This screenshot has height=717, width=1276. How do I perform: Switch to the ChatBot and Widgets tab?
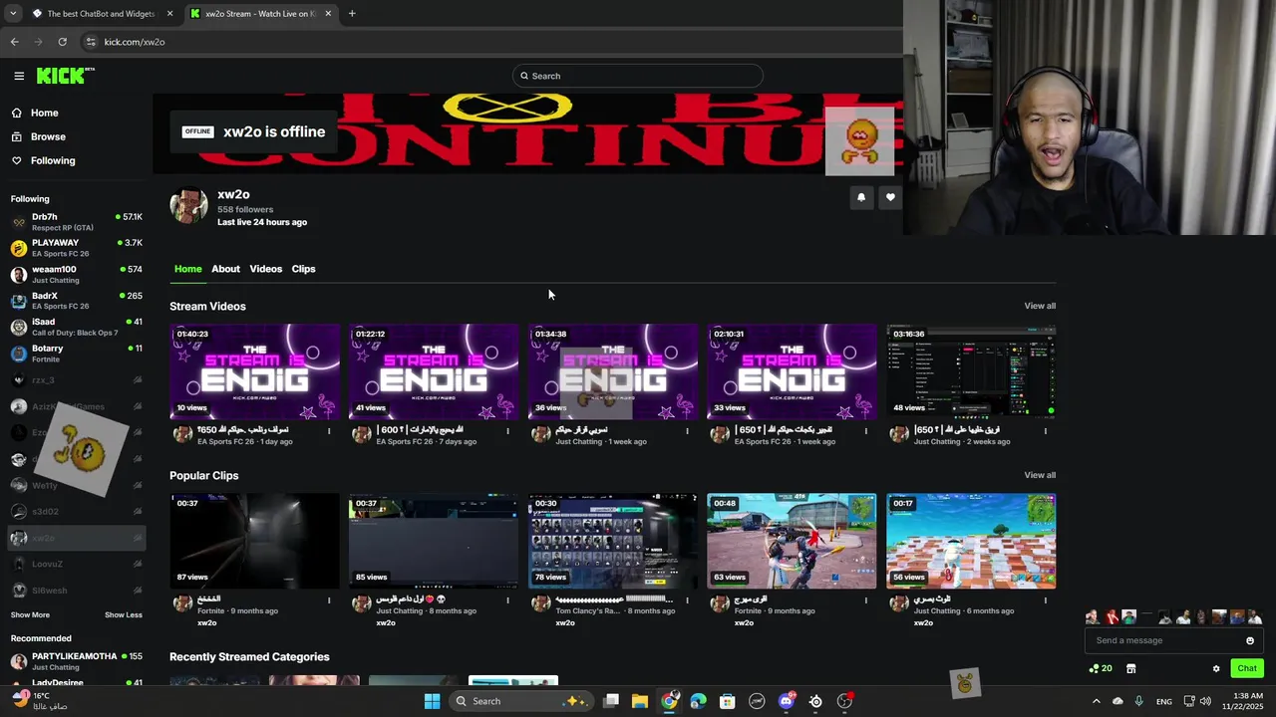(x=101, y=14)
